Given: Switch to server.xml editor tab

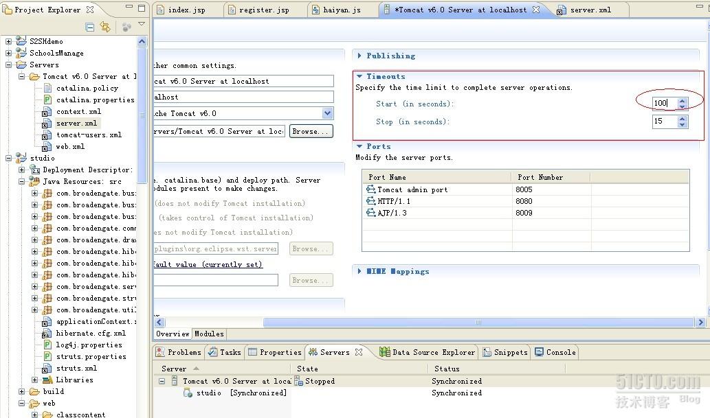Looking at the screenshot, I should [590, 10].
